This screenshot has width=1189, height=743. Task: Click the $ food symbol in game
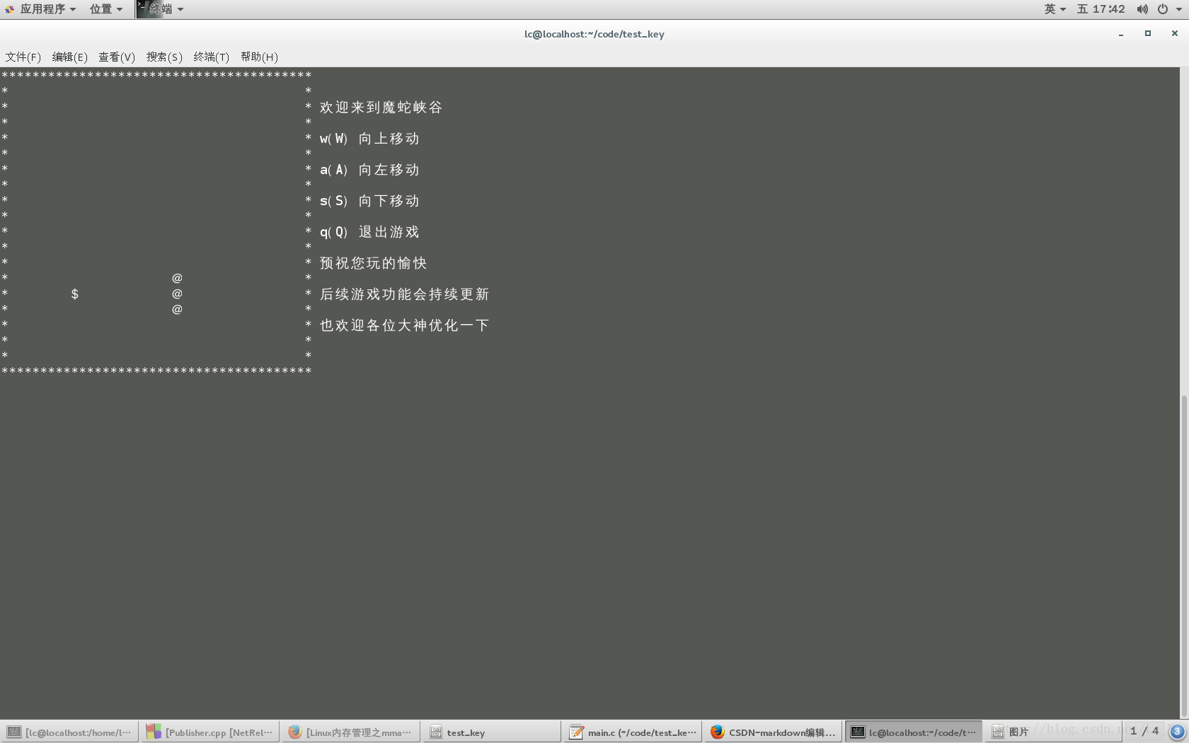[x=74, y=294]
